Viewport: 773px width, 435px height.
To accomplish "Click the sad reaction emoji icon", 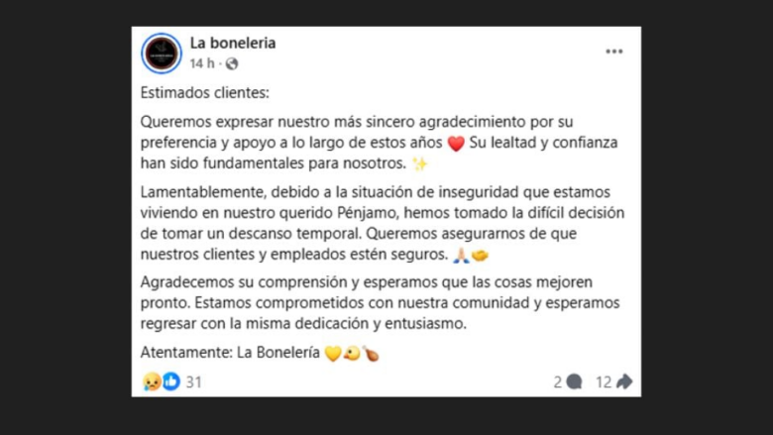I will [152, 381].
